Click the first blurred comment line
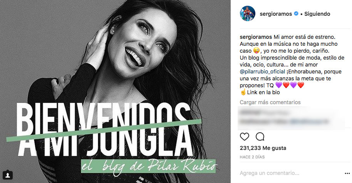Screen dimensions: 352x183 [x=265, y=112]
